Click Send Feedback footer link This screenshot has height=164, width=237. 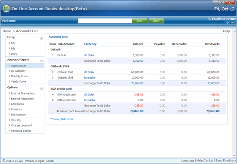[226, 161]
